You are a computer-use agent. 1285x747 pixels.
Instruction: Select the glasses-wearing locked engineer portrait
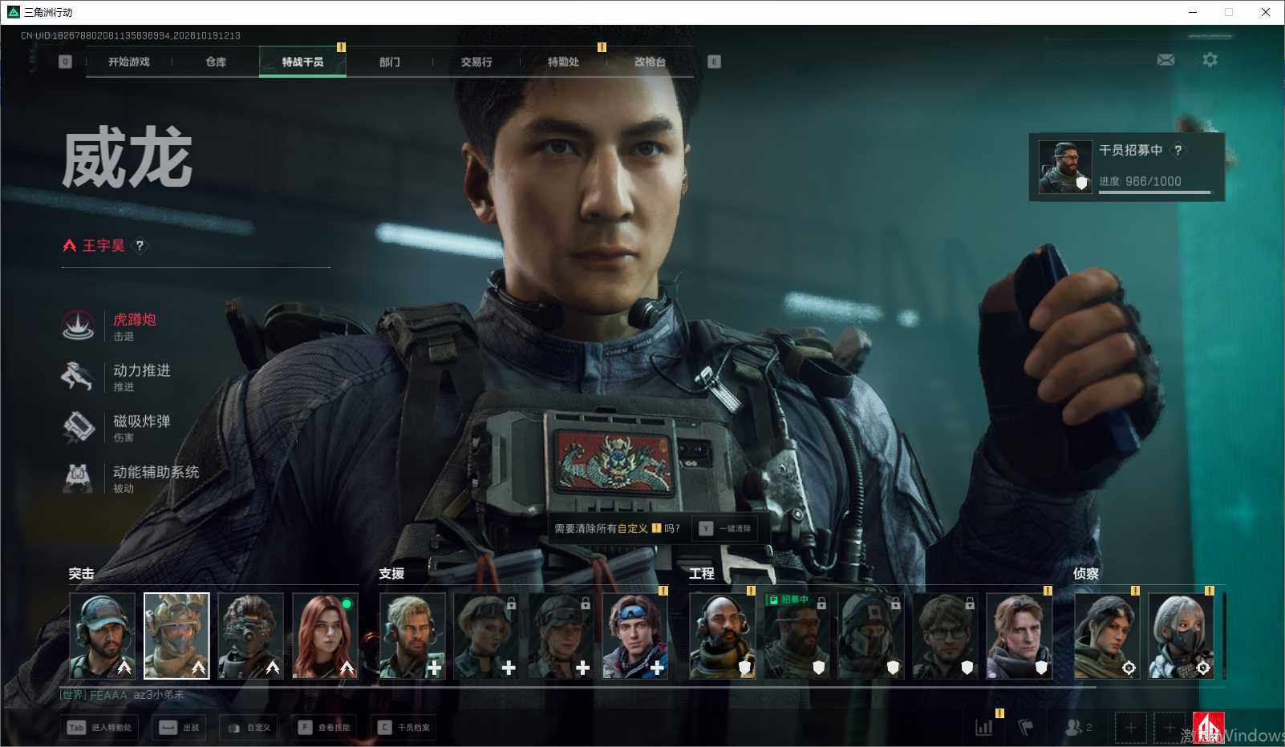click(x=945, y=636)
